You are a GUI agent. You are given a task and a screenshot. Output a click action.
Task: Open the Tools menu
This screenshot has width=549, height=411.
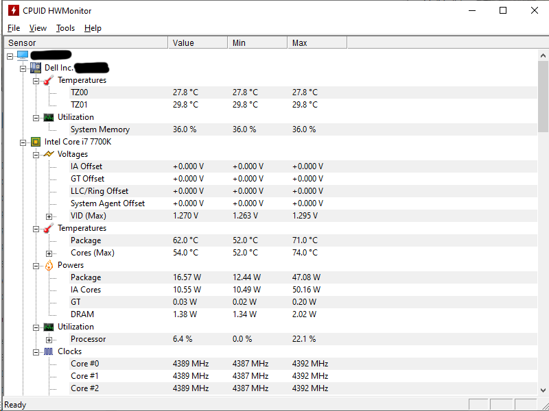[x=65, y=28]
